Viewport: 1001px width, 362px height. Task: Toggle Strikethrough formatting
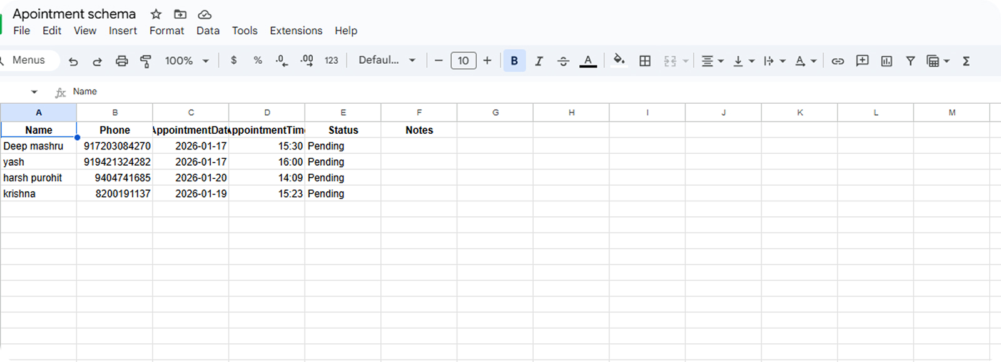coord(563,61)
